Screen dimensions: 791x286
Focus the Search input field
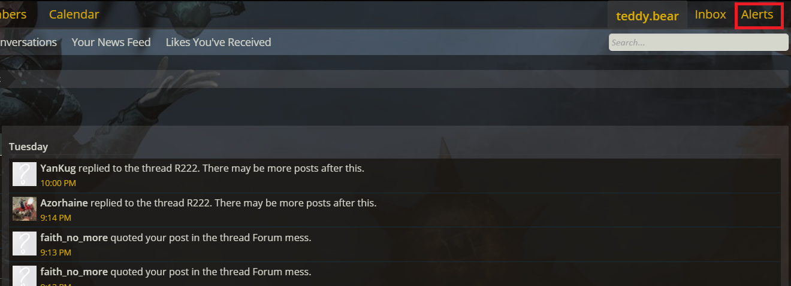(698, 42)
